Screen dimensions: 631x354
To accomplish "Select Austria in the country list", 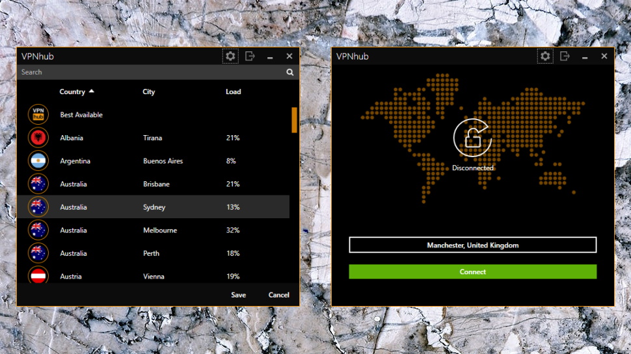I will 71,277.
